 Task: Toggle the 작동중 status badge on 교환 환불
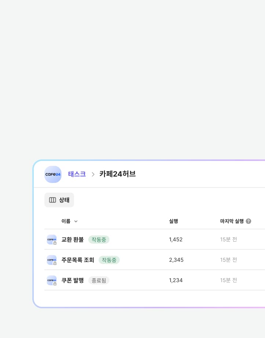click(x=99, y=239)
